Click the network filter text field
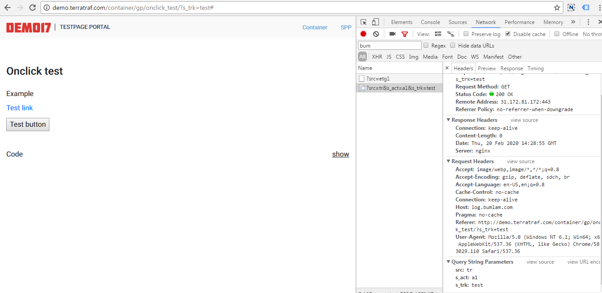The image size is (602, 293). (390, 45)
